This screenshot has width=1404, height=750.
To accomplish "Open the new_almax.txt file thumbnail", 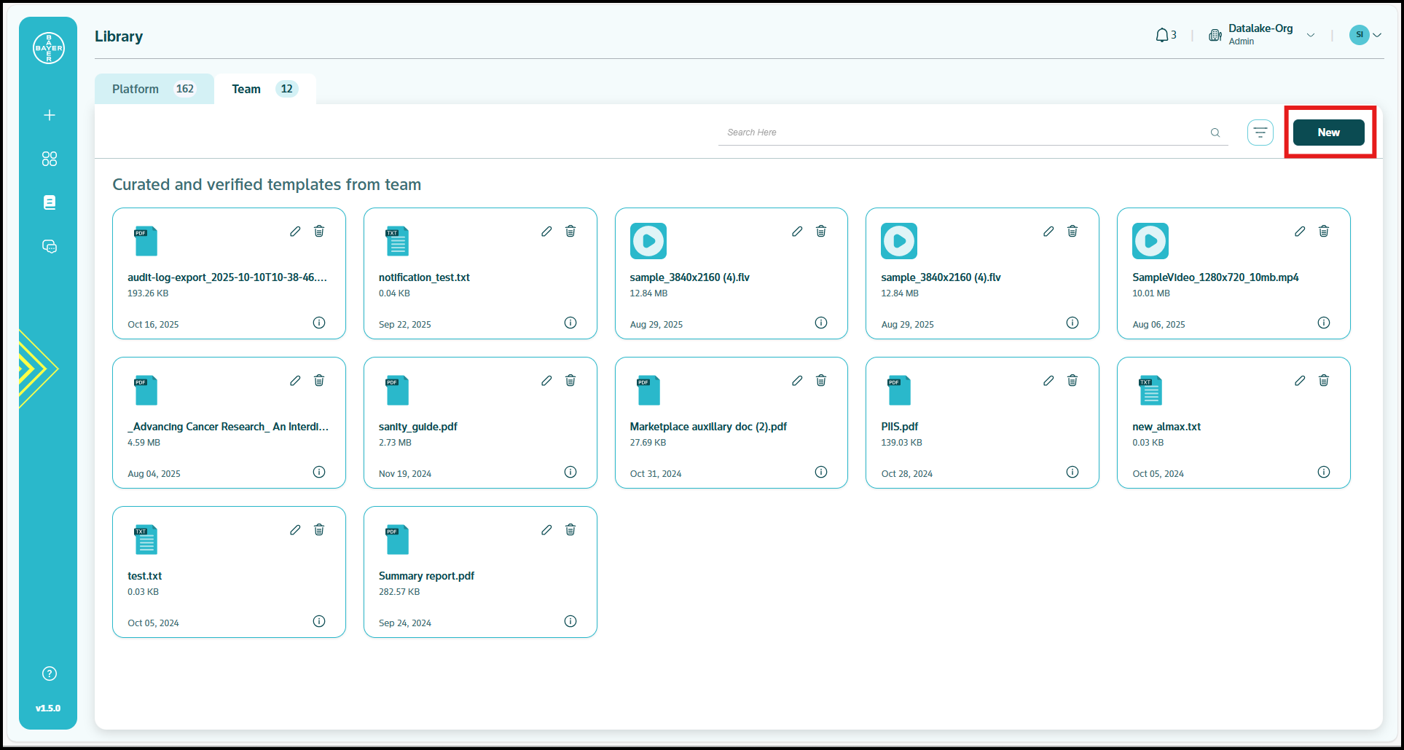I will 1150,391.
